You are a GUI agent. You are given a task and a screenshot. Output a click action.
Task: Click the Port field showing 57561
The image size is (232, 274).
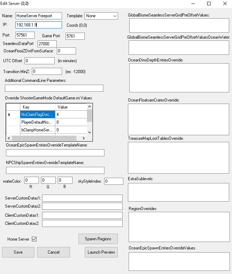pyautogui.click(x=25, y=35)
